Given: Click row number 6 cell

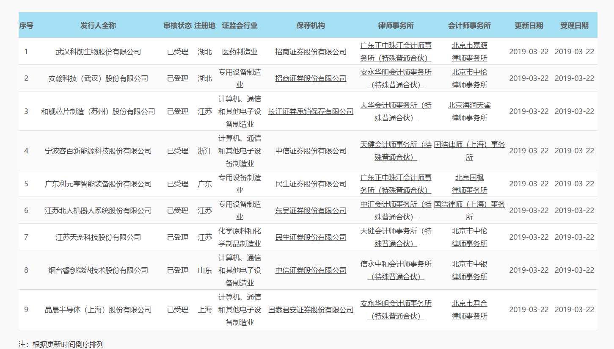Looking at the screenshot, I should tap(26, 211).
